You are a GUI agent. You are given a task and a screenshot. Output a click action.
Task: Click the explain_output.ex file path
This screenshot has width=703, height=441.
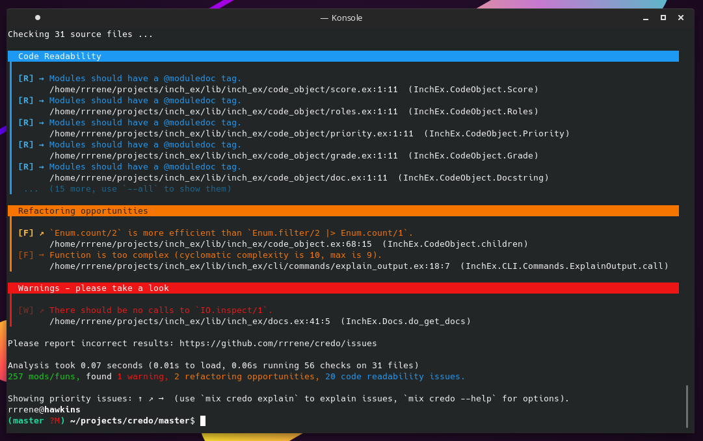[x=249, y=266]
